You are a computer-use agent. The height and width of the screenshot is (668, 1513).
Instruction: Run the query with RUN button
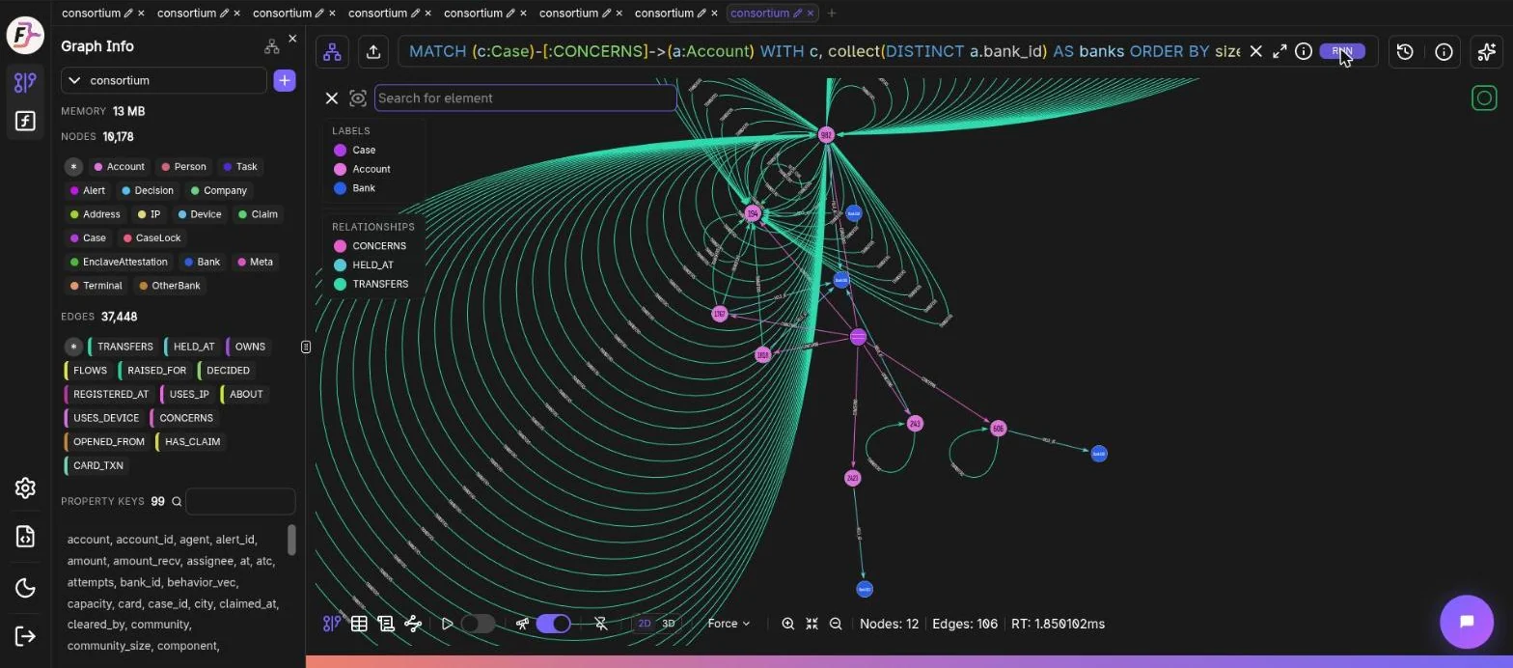1342,51
